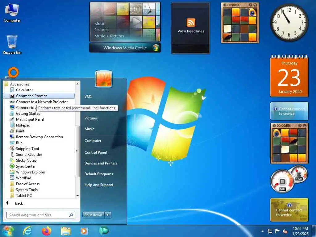The image size is (316, 237).
Task: Open Control Panel
Action: pos(96,152)
